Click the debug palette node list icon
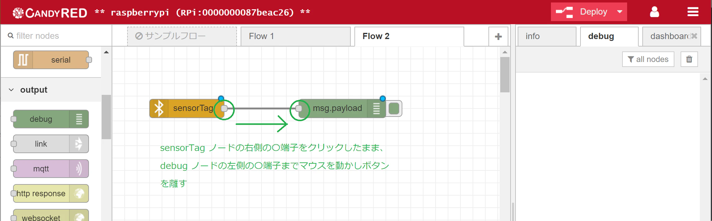 79,119
